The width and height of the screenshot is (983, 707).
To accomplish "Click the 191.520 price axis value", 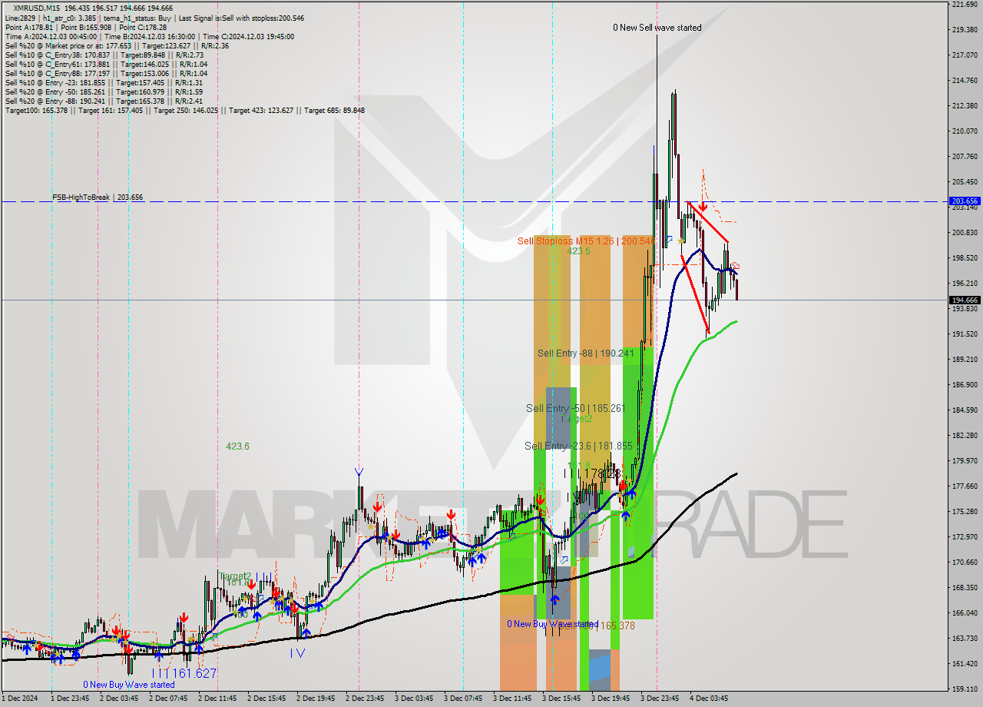I will (965, 334).
